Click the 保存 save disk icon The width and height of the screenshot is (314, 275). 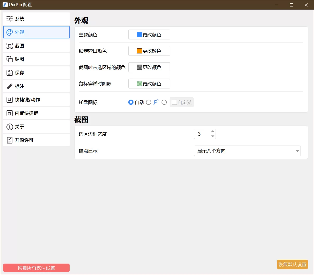[9, 73]
